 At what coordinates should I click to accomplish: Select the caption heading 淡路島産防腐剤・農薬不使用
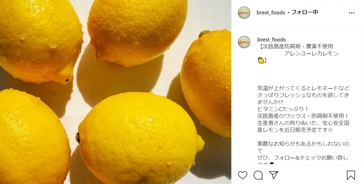click(296, 47)
